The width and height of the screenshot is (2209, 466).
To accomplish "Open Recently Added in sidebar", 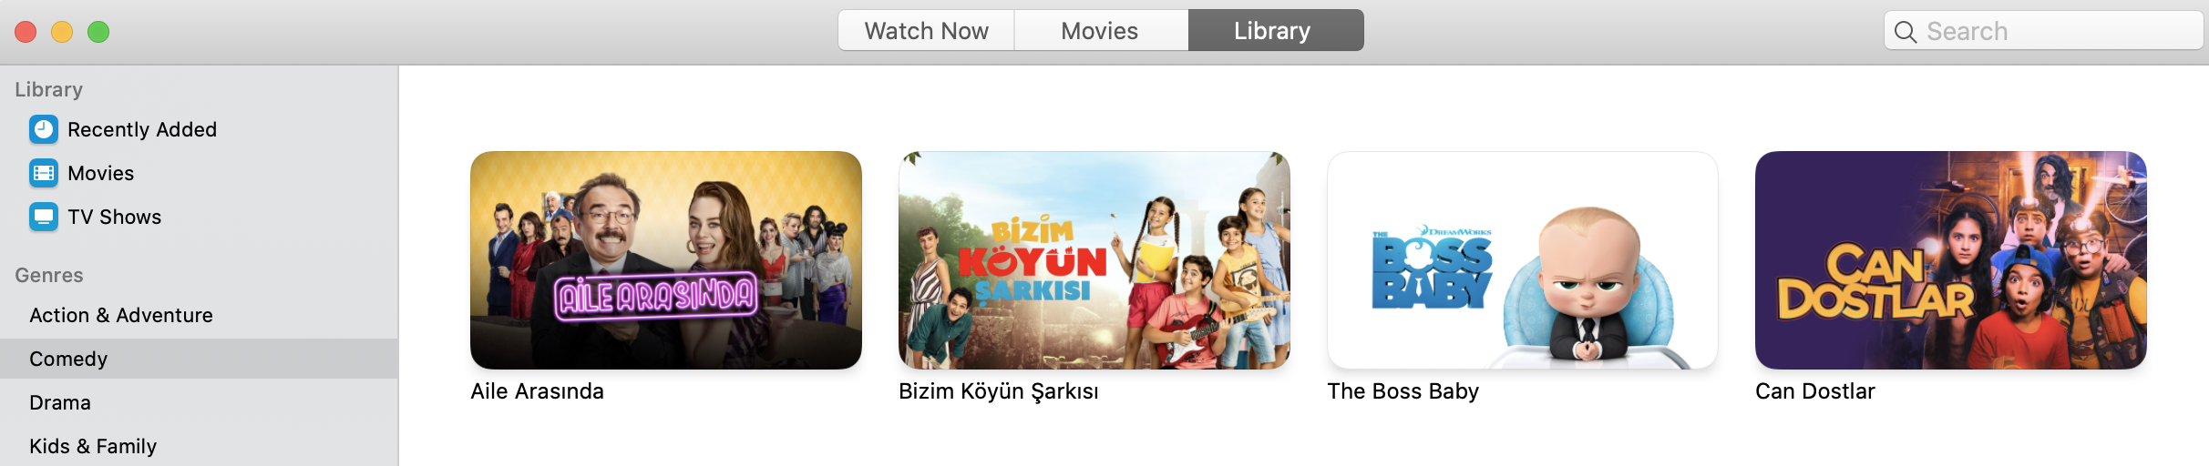I will 142,129.
